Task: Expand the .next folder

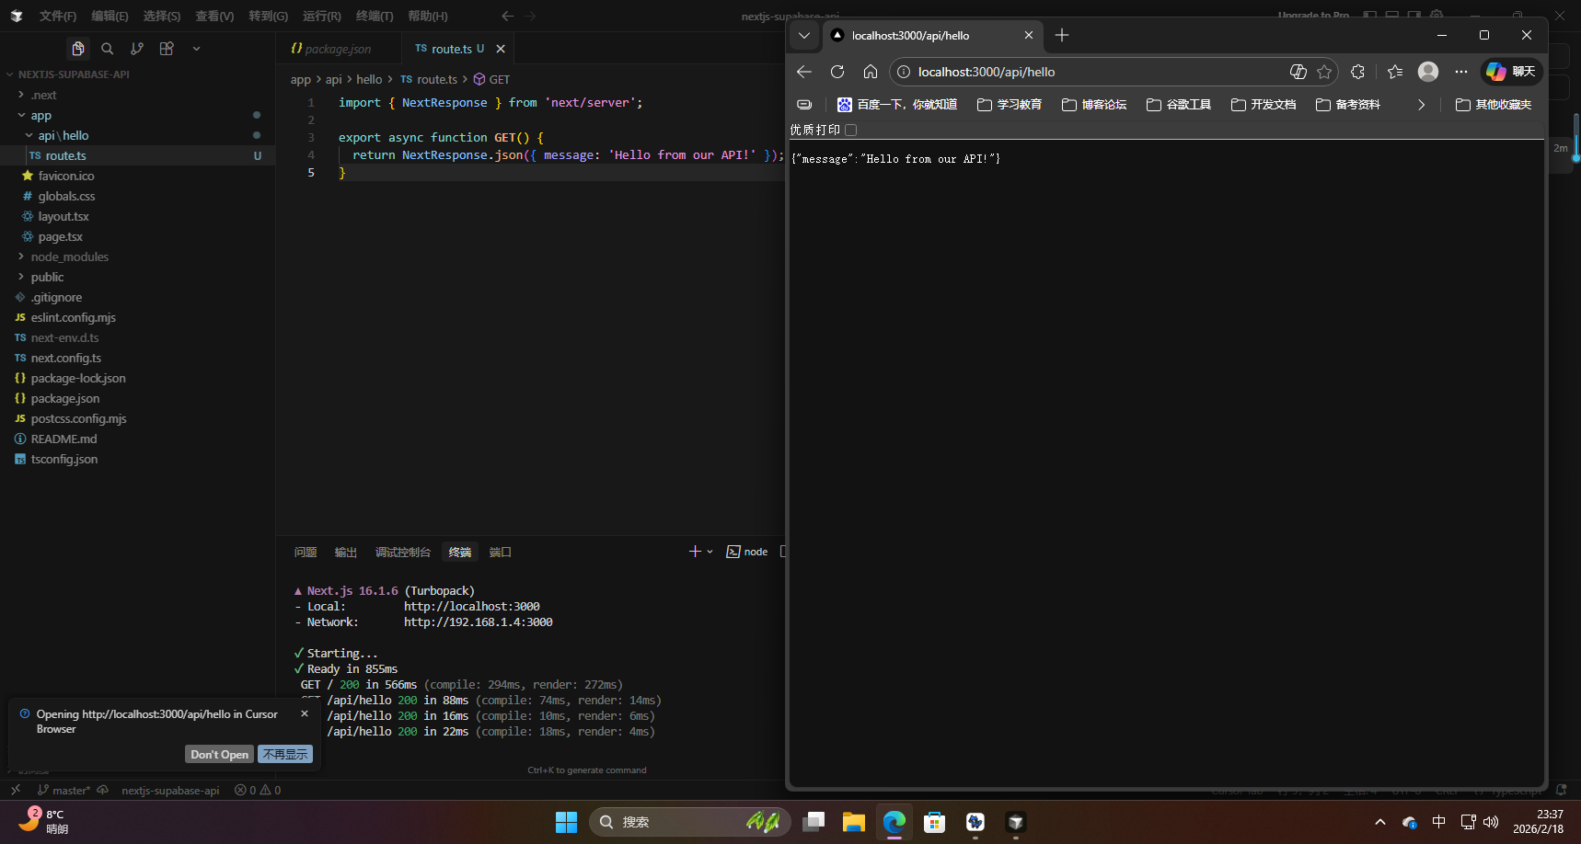Action: [43, 95]
